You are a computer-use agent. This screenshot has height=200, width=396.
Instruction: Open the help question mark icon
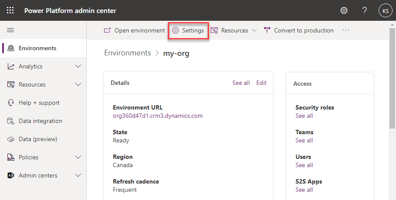[364, 10]
